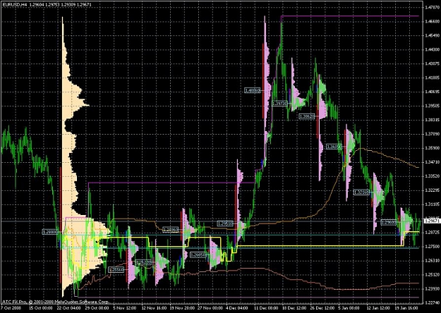Click the 1.25120 value on price axis
Image resolution: width=441 pixels, height=313 pixels.
click(433, 275)
